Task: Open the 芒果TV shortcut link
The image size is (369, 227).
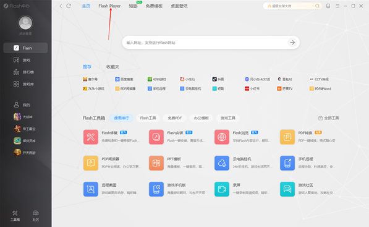Action: (285, 89)
